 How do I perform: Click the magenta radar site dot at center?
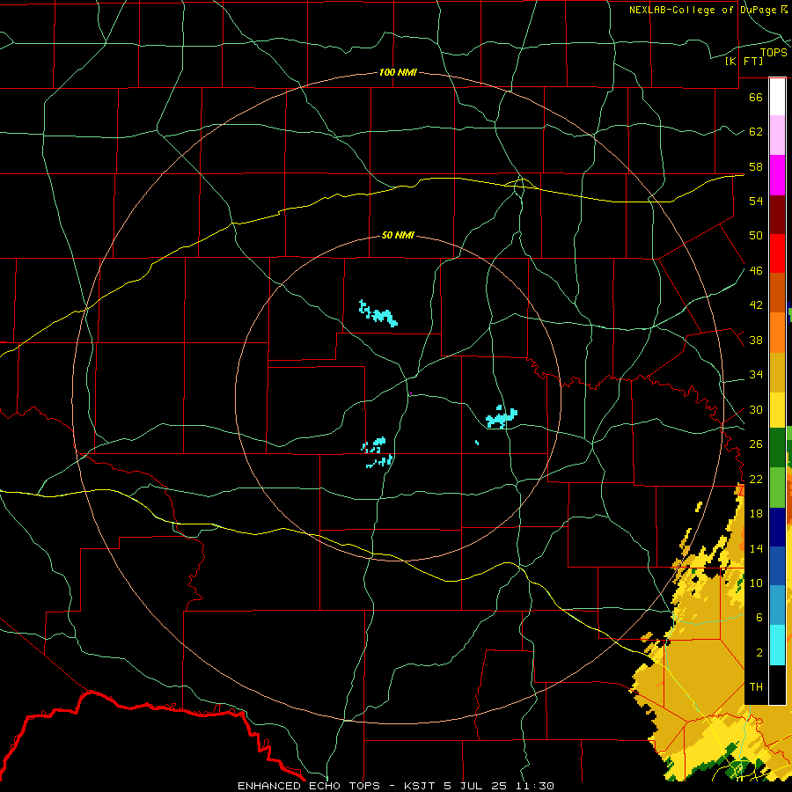(411, 393)
